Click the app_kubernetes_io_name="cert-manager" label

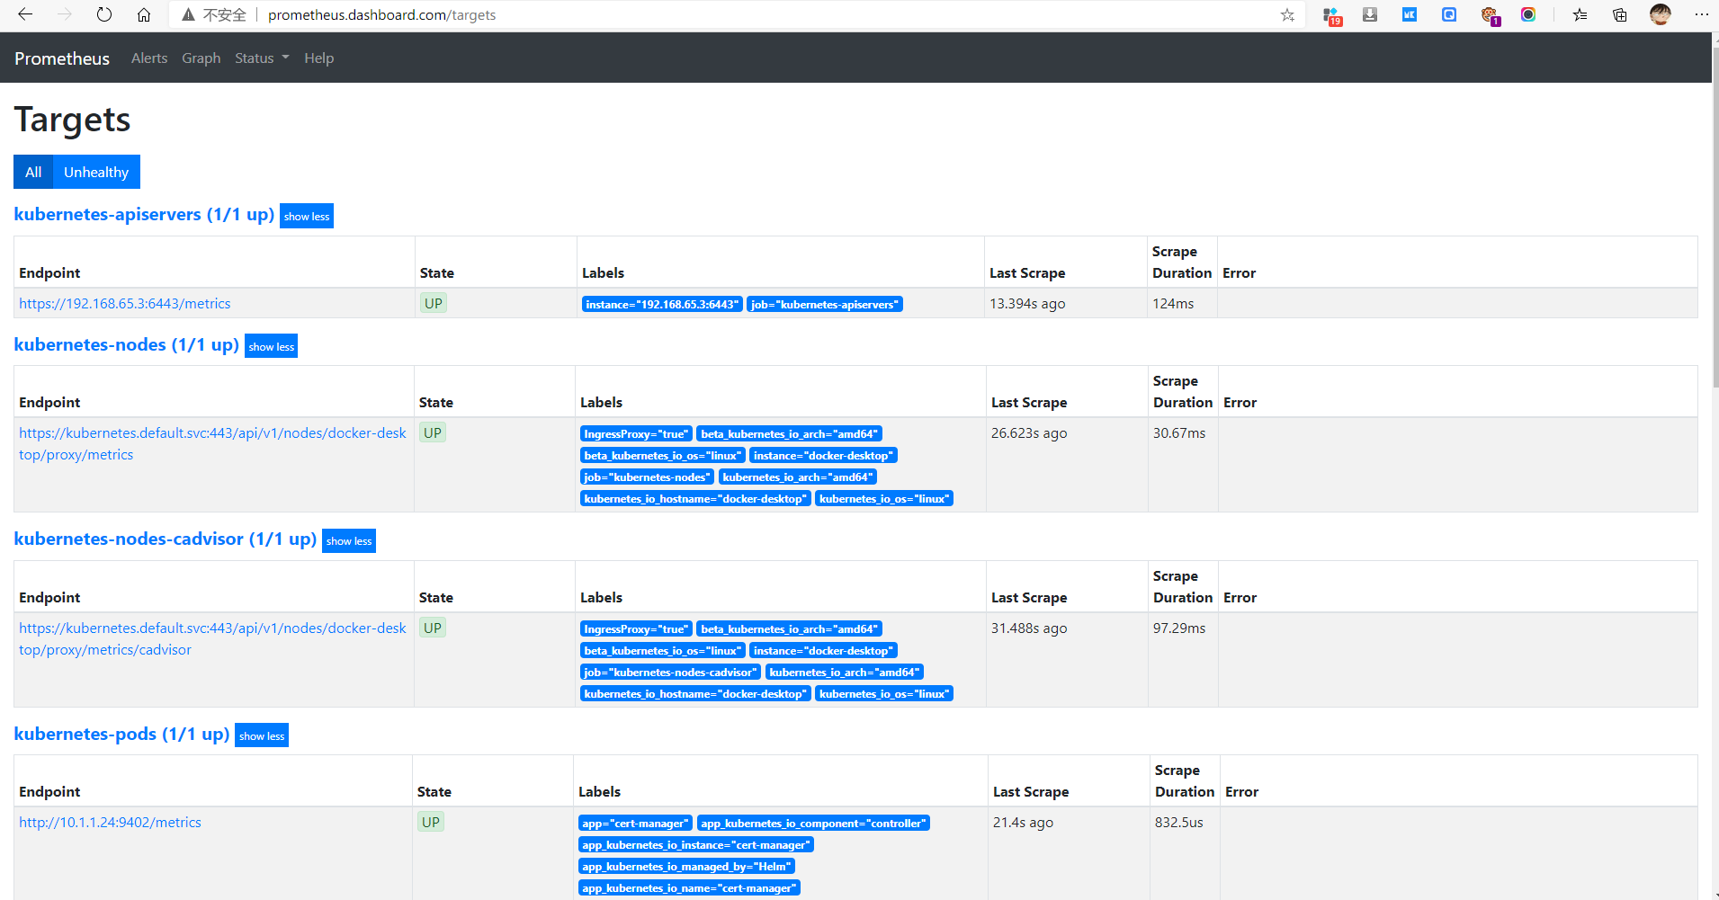point(689,888)
